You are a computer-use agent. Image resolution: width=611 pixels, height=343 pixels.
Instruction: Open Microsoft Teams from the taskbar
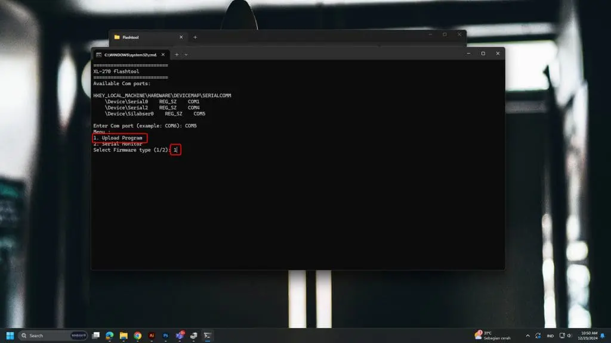180,335
